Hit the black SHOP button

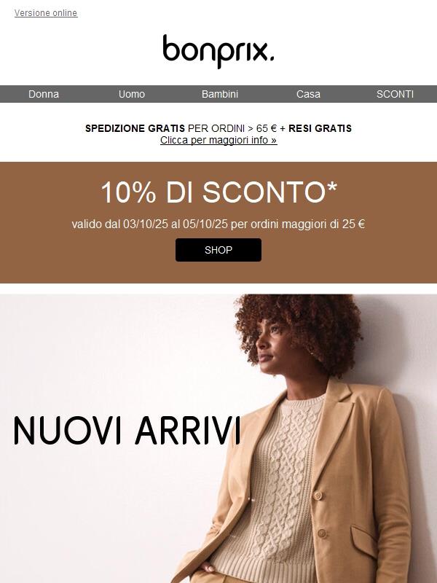219,250
